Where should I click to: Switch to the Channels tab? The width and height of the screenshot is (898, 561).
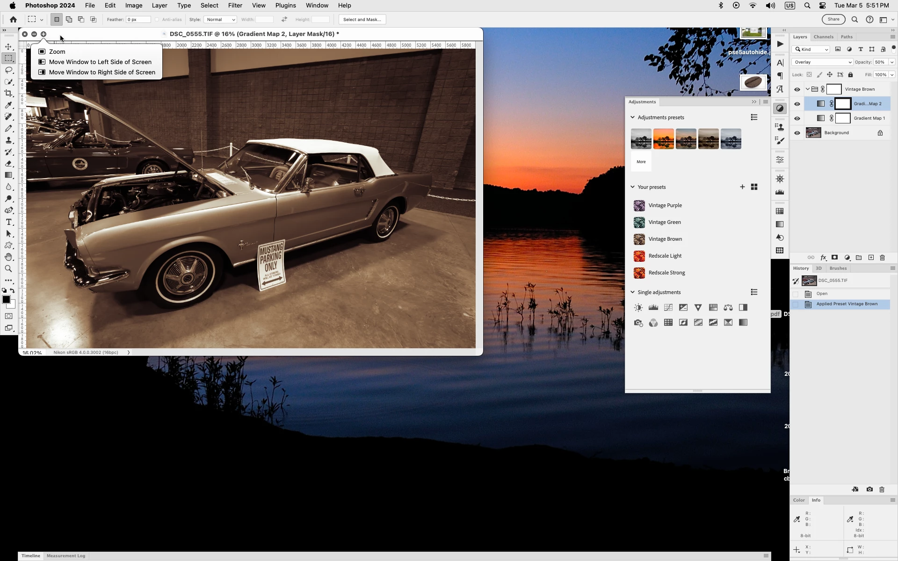[x=823, y=37]
